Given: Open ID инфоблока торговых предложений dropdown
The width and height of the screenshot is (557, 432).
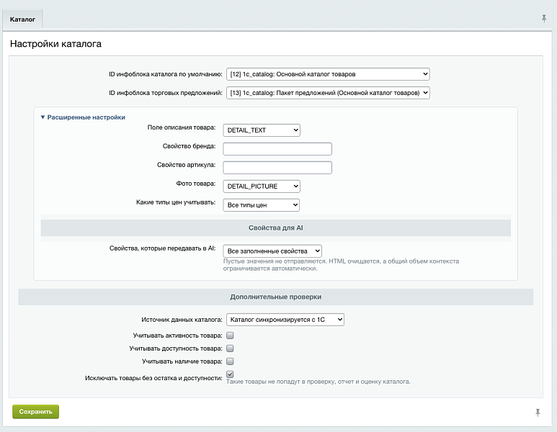Looking at the screenshot, I should 328,93.
